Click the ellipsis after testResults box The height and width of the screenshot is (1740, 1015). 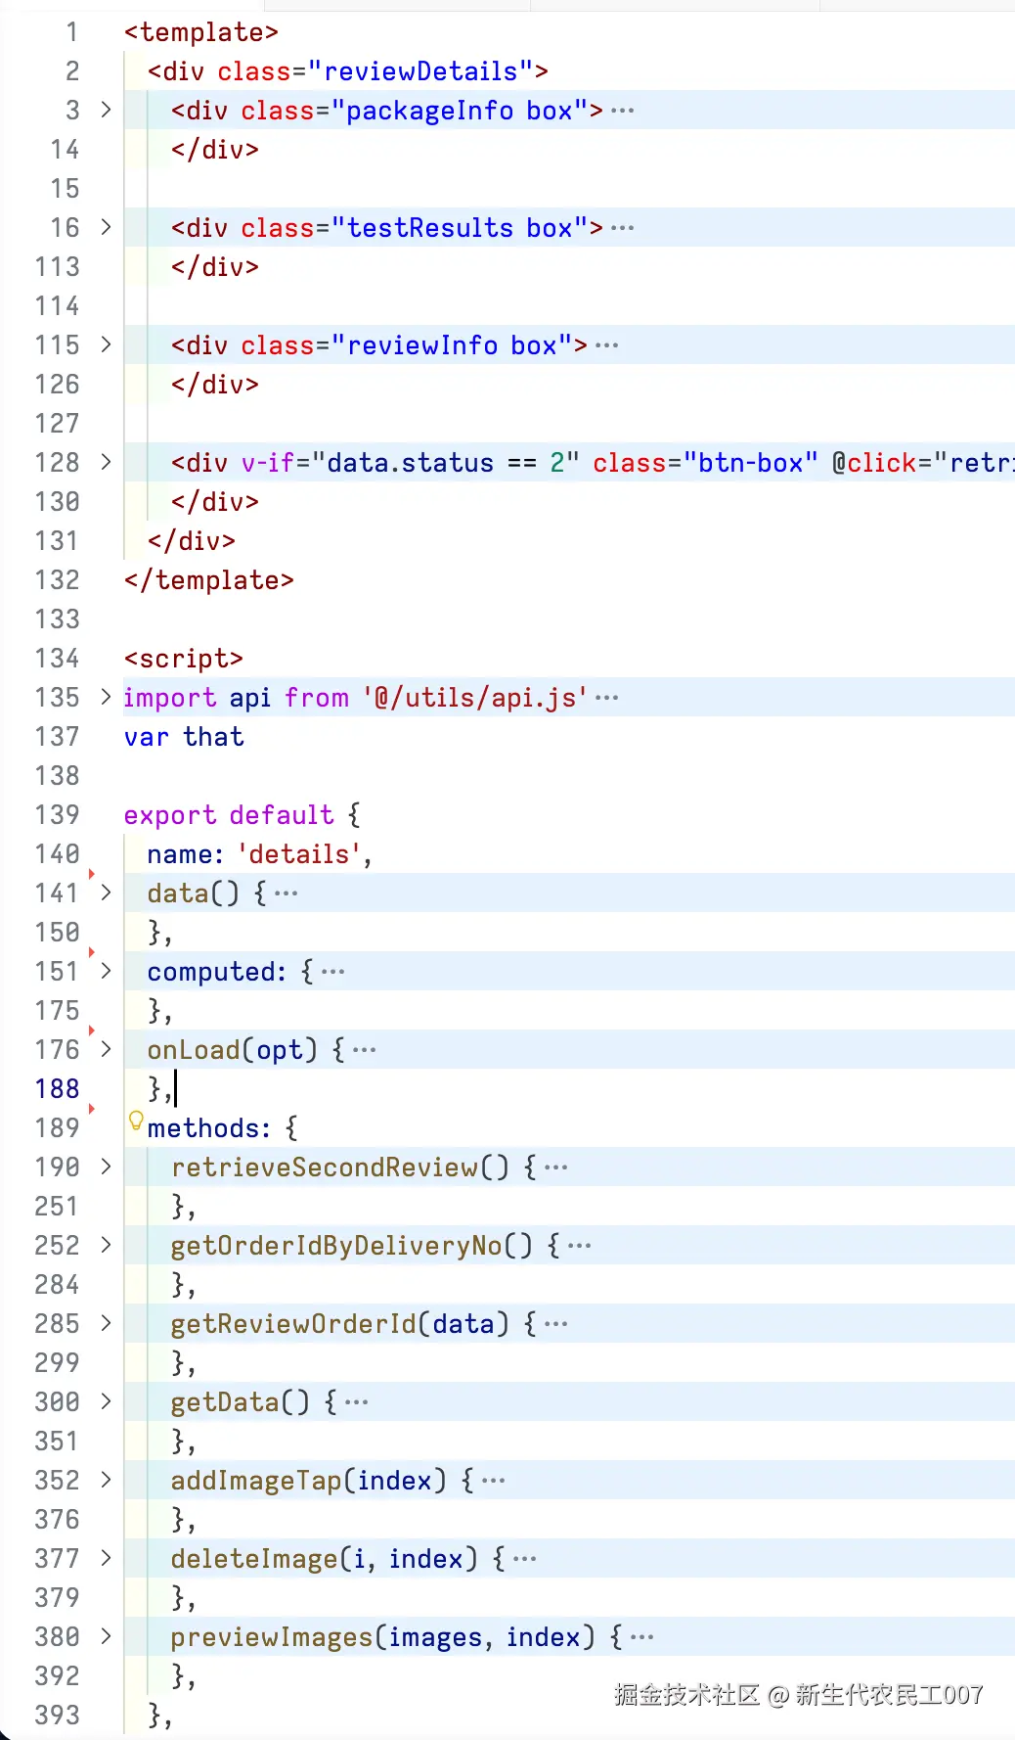[x=622, y=228]
